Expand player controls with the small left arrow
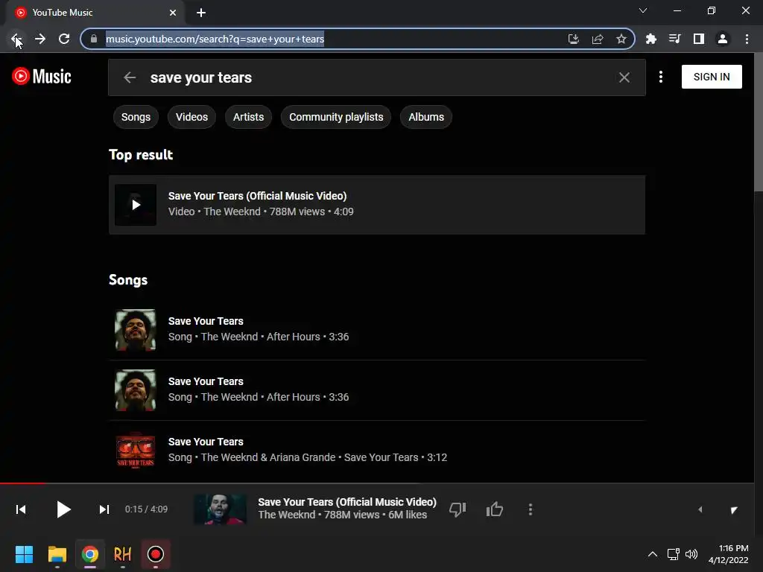This screenshot has height=572, width=763. (700, 509)
